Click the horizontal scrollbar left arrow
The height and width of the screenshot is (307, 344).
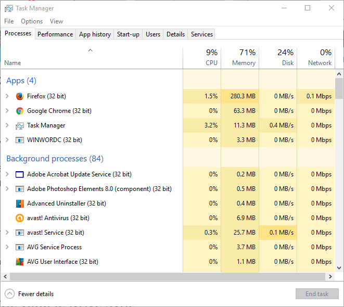(6, 276)
